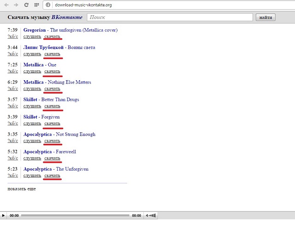Download Apocalyptica Not Strong Enough
This screenshot has height=230, width=295.
point(52,141)
